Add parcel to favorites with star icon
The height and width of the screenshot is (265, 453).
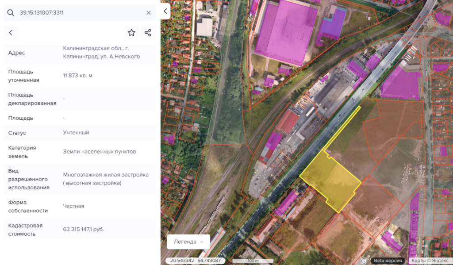[131, 33]
